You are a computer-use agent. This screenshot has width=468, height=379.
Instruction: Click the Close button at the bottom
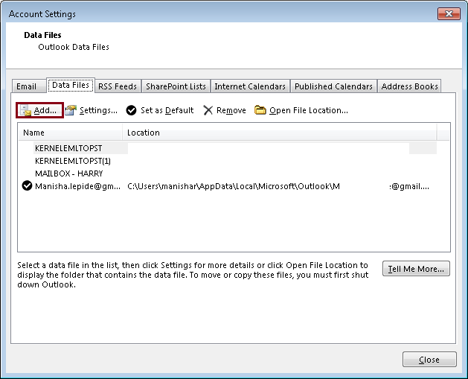coord(429,360)
